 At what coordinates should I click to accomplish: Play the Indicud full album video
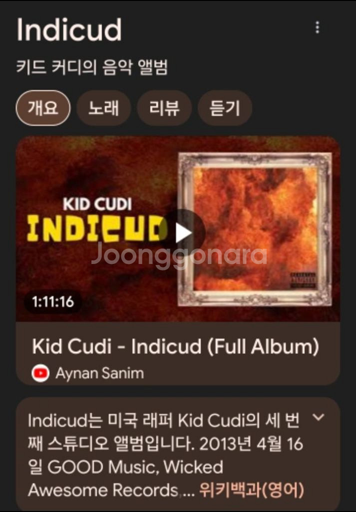(183, 233)
